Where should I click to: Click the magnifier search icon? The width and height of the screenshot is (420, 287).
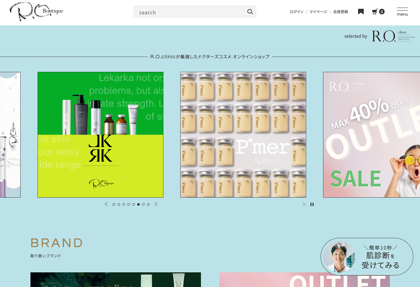[x=250, y=12]
